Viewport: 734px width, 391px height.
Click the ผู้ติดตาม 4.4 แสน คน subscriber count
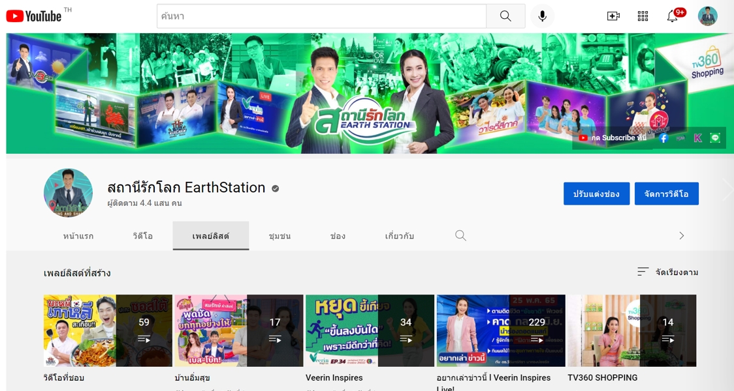[144, 203]
